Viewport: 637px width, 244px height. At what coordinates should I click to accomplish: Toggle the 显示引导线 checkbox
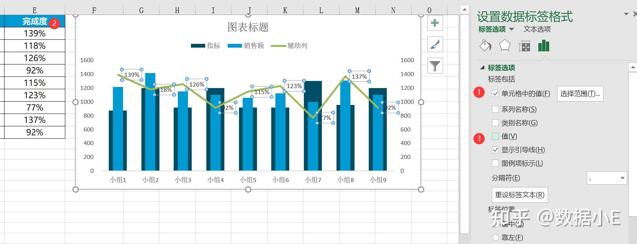pos(495,150)
